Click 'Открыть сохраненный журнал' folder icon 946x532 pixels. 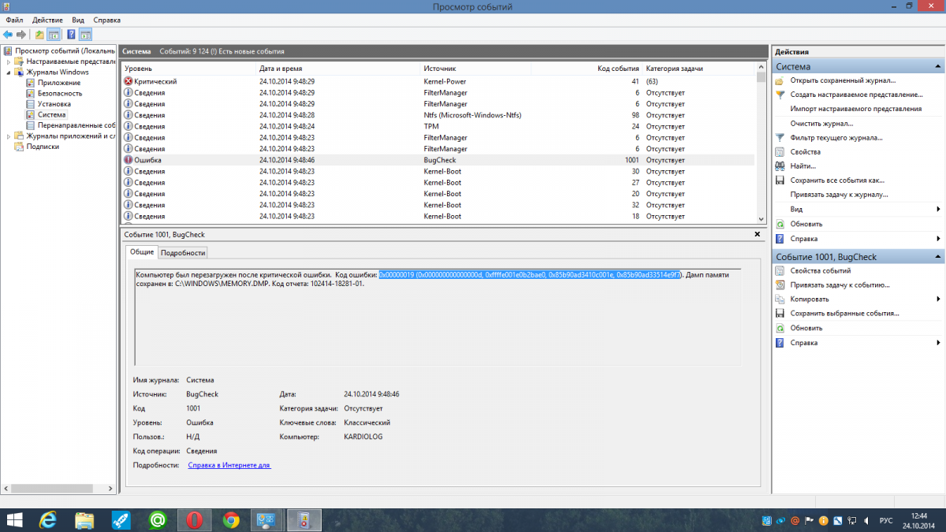tap(780, 80)
